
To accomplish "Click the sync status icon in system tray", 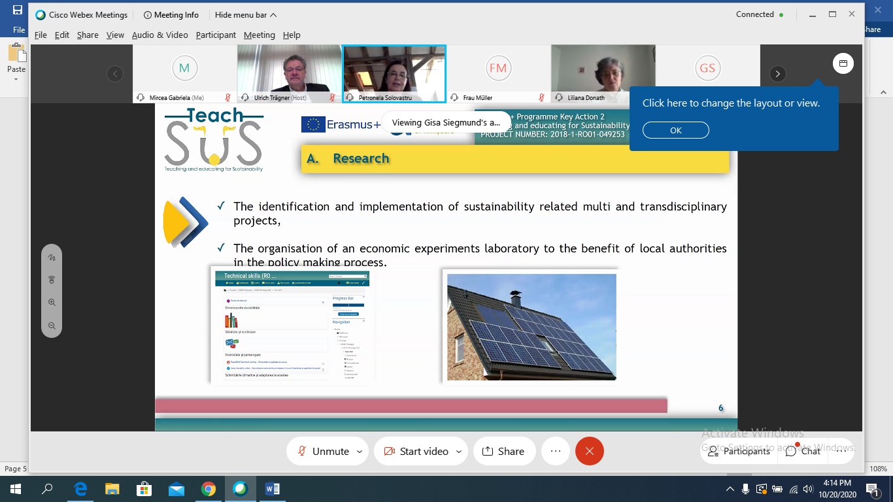I will tap(762, 489).
